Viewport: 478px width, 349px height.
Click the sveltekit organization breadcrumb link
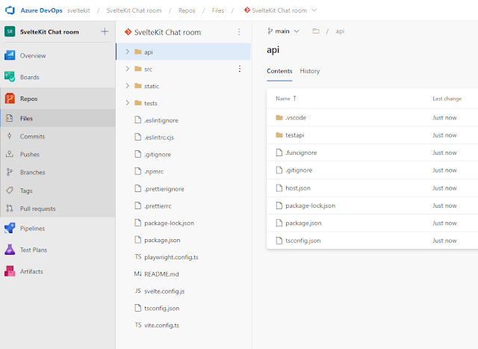pyautogui.click(x=78, y=10)
